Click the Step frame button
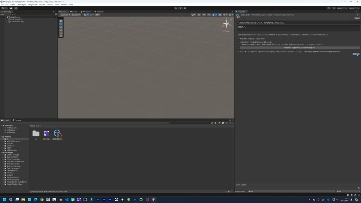The height and width of the screenshot is (203, 361). (x=185, y=8)
